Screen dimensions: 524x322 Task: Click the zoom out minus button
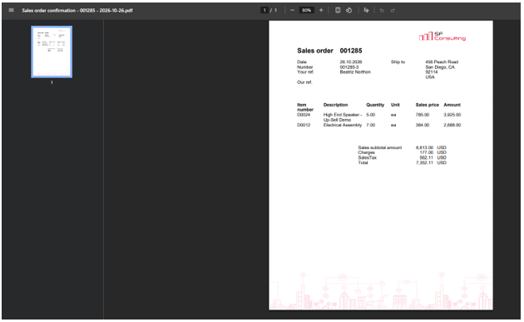pos(293,10)
